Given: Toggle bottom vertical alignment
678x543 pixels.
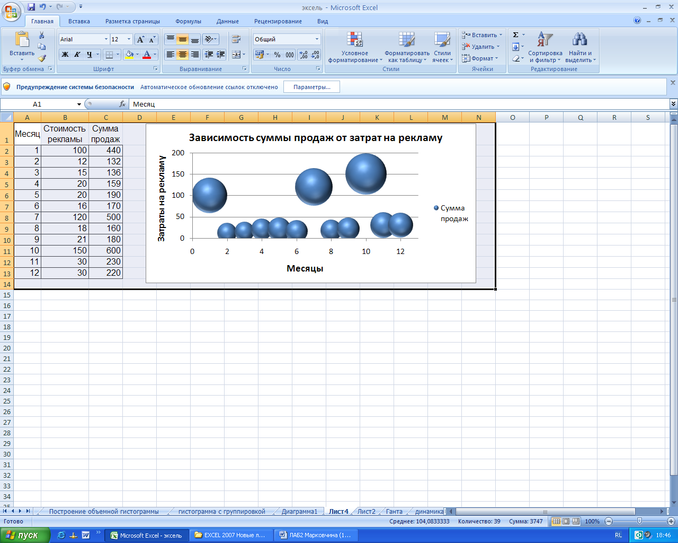Looking at the screenshot, I should tap(194, 39).
